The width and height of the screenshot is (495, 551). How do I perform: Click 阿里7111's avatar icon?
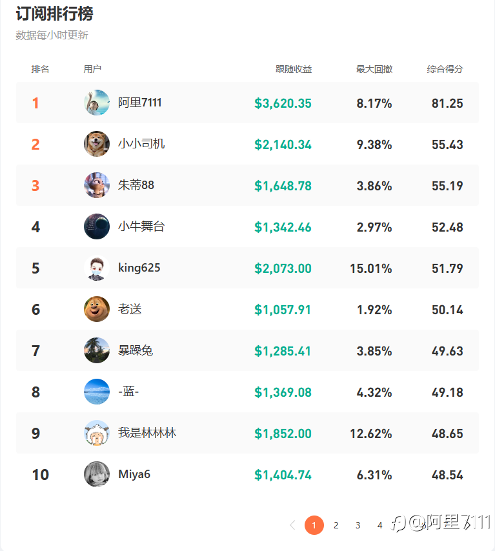[x=97, y=103]
